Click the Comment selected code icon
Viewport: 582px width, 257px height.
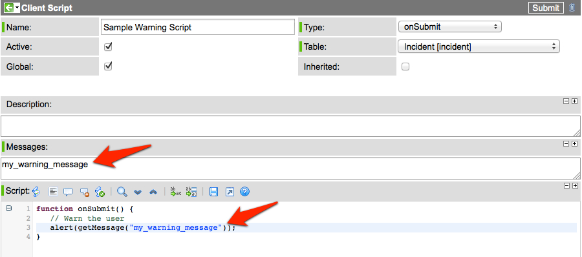click(x=68, y=192)
